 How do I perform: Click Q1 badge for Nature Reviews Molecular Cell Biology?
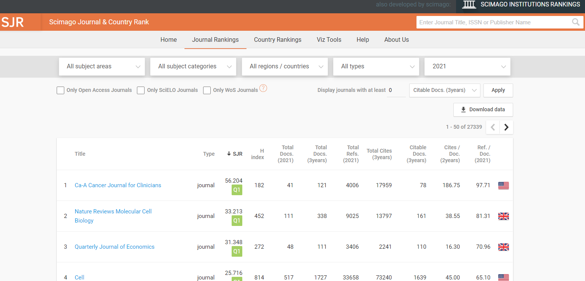(x=237, y=221)
